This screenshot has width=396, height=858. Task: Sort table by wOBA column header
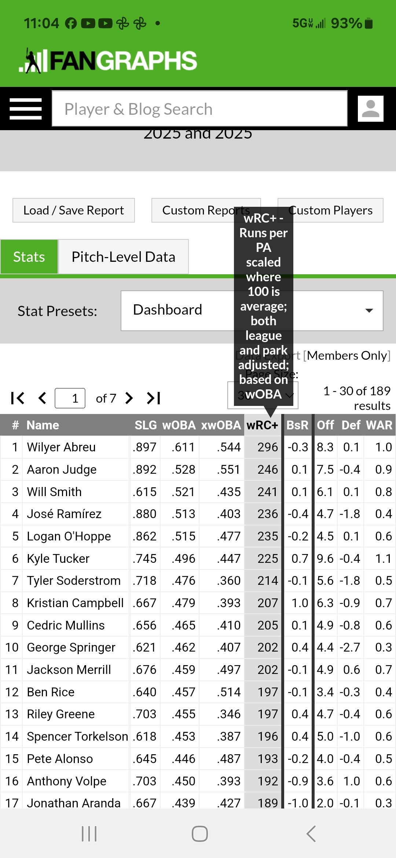point(179,425)
